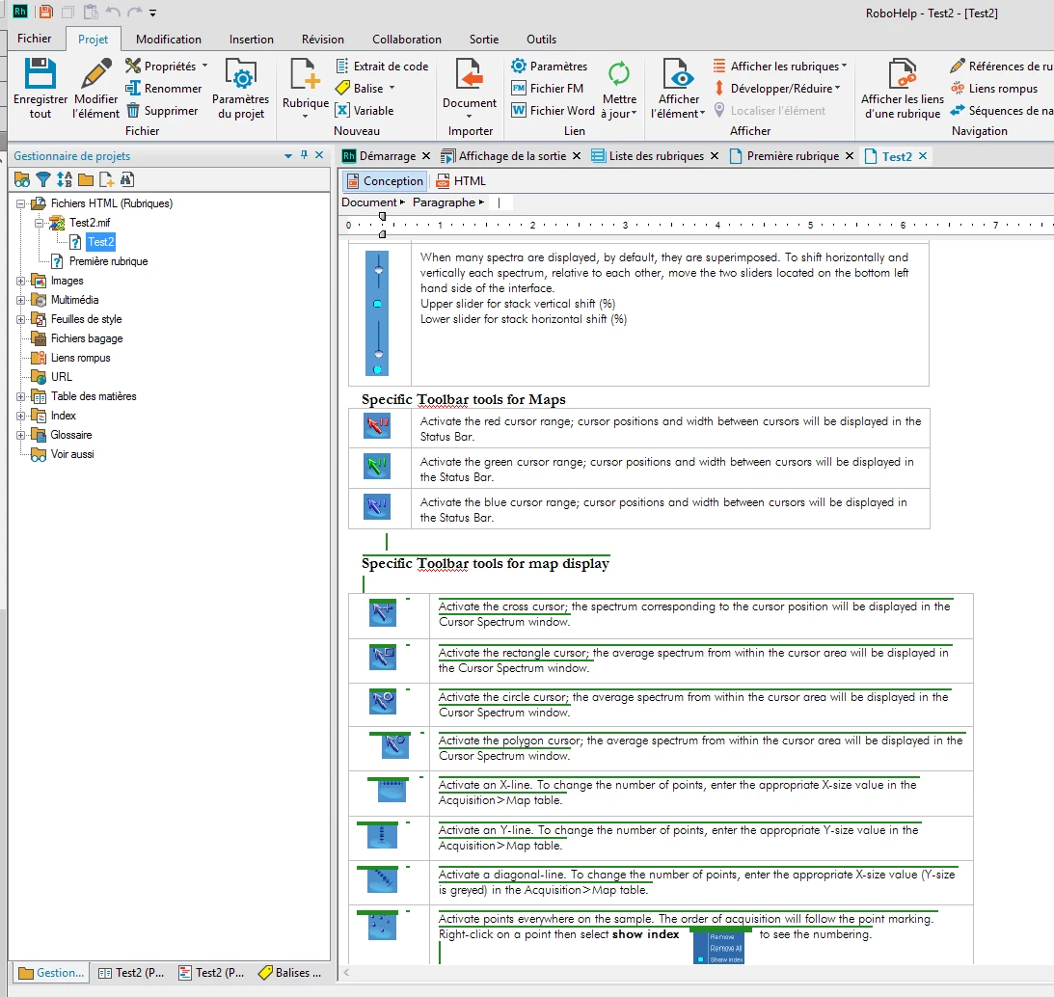Click Renommer in the Fichier group
The width and height of the screenshot is (1054, 997).
point(163,88)
